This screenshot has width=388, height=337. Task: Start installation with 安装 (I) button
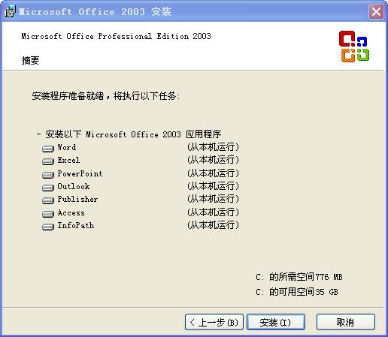coord(276,322)
